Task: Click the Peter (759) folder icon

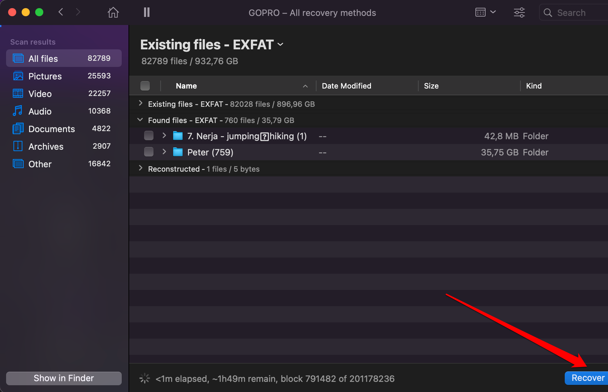Action: coord(178,152)
